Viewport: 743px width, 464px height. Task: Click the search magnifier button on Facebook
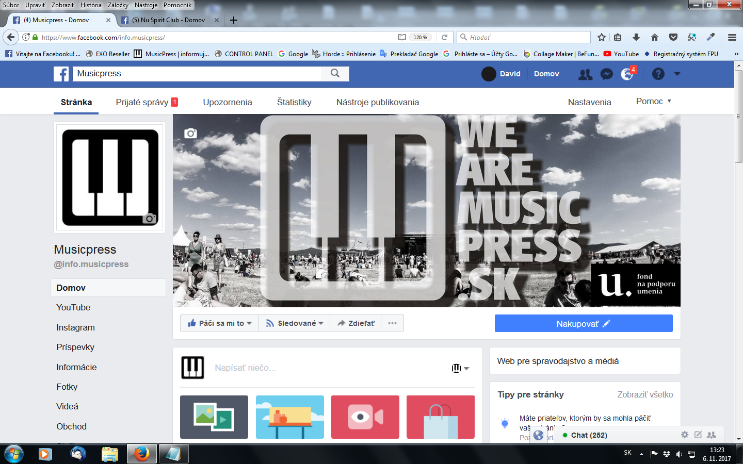pyautogui.click(x=335, y=73)
